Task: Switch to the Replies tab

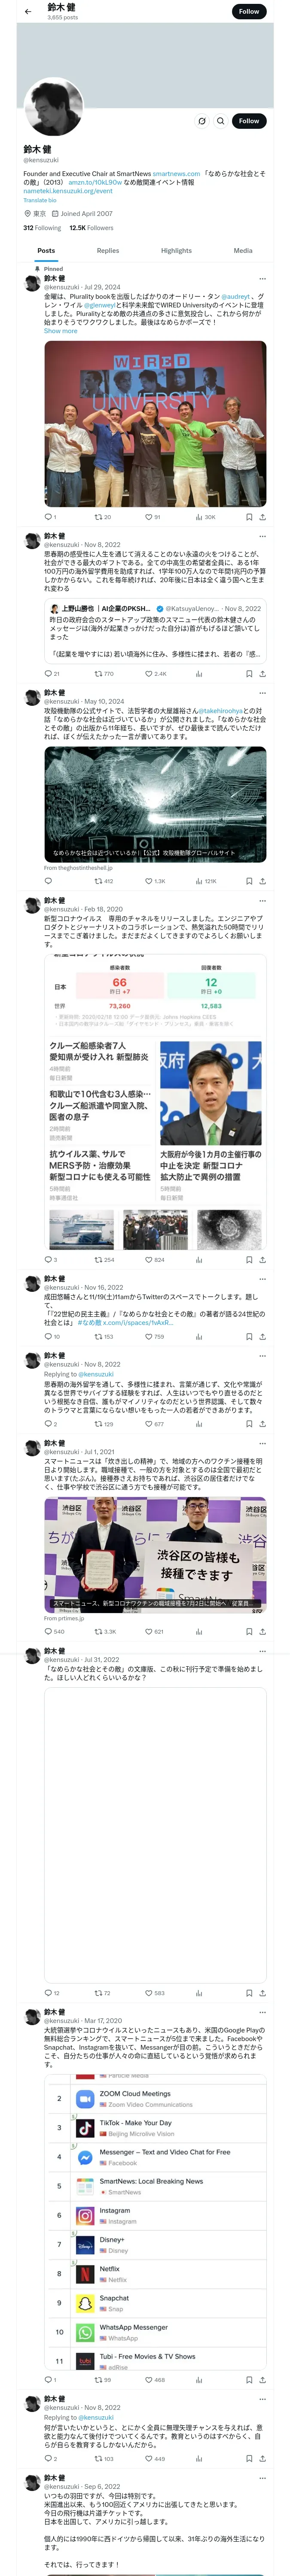Action: coord(108,251)
